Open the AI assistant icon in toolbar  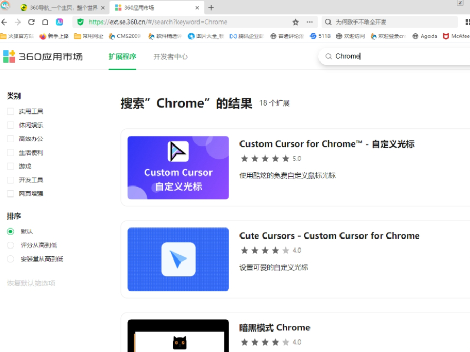[59, 22]
